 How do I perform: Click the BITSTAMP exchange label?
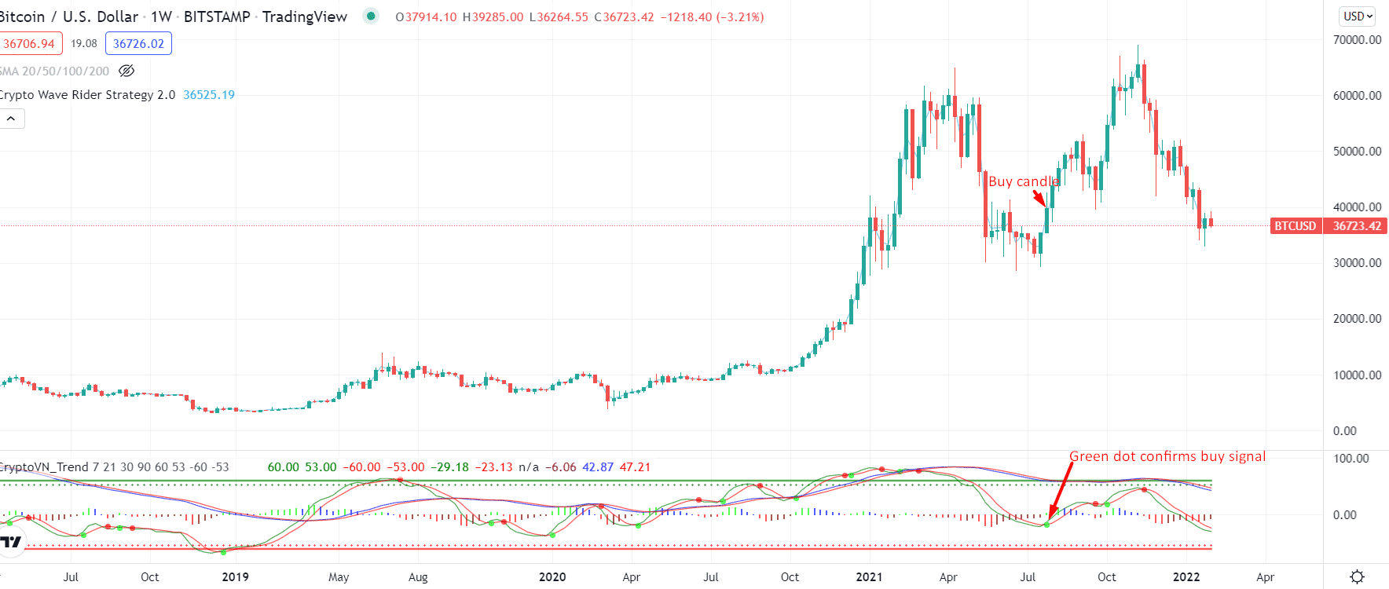[217, 16]
